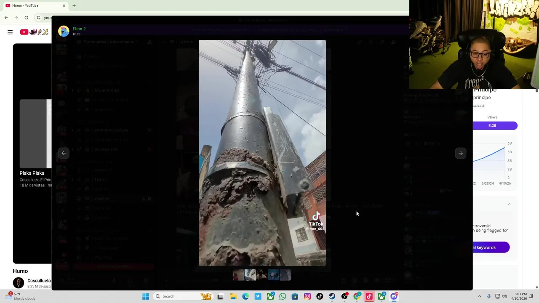
Task: Go forward in the browser
Action: point(16,18)
